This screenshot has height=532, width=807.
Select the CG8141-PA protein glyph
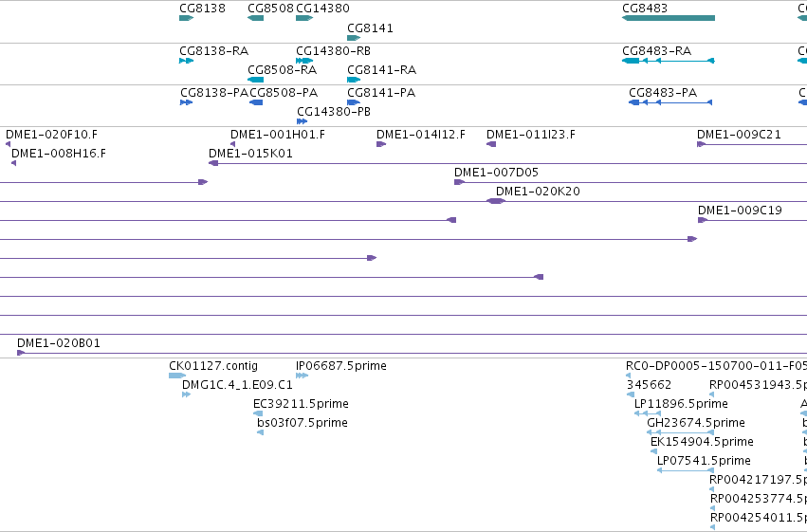pos(354,102)
